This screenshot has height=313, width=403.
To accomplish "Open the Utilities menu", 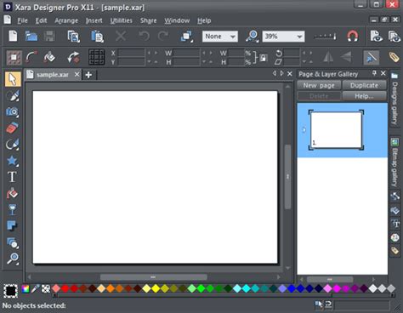I will tap(122, 20).
